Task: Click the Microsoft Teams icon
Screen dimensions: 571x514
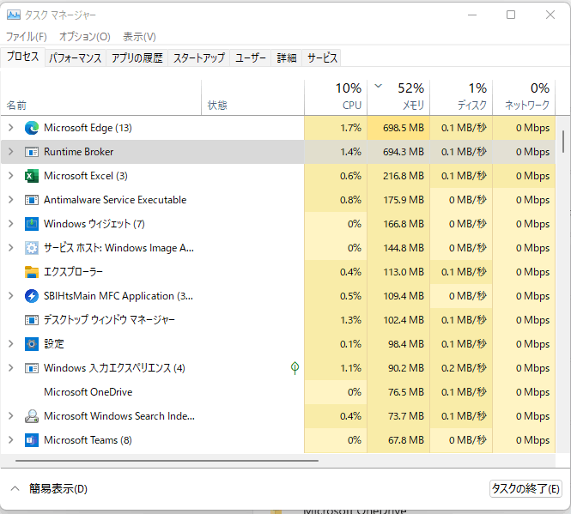Action: (x=32, y=440)
